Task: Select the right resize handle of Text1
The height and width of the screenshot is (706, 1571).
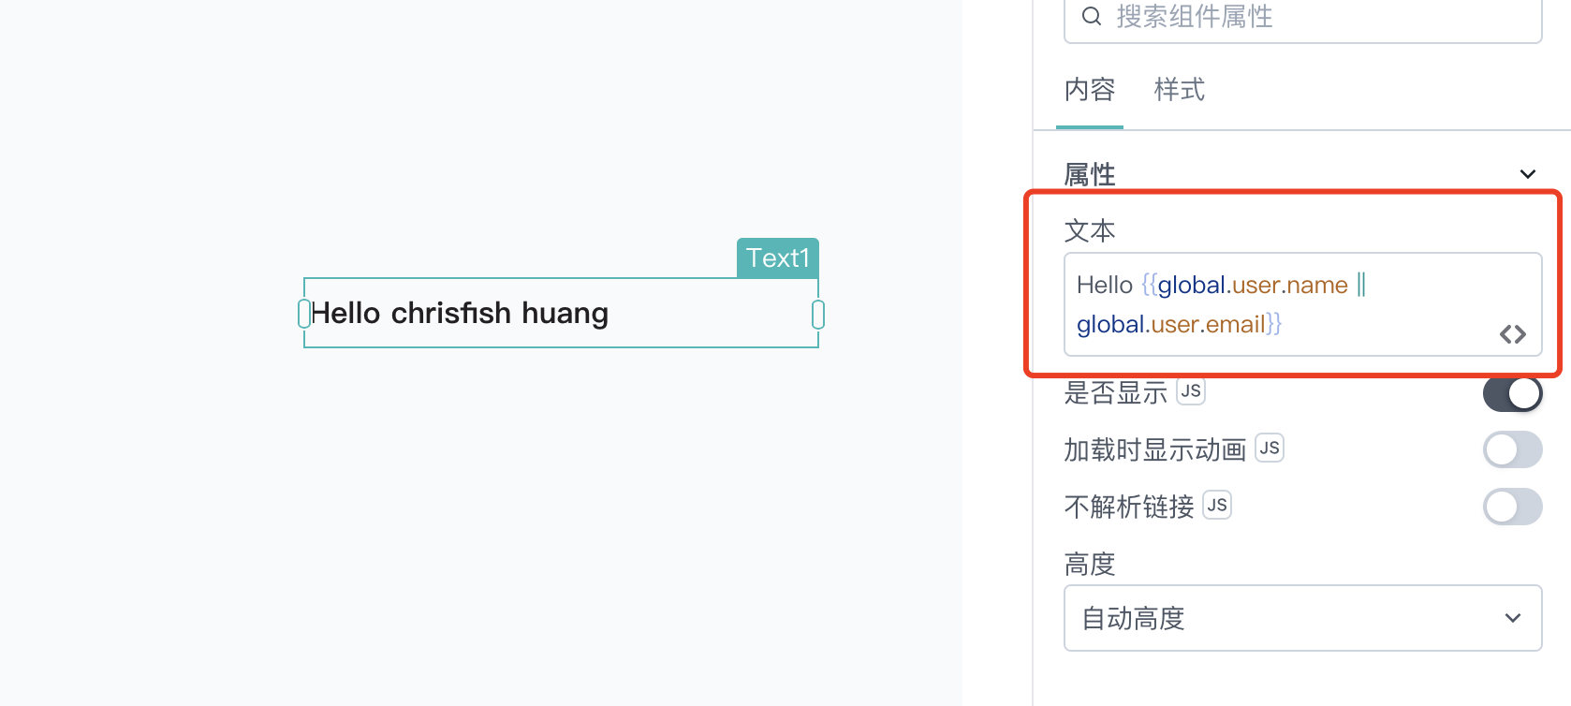Action: click(818, 314)
